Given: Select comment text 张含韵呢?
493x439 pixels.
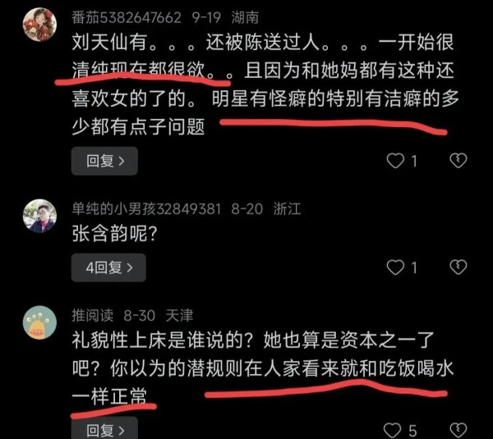Looking at the screenshot, I should point(114,234).
